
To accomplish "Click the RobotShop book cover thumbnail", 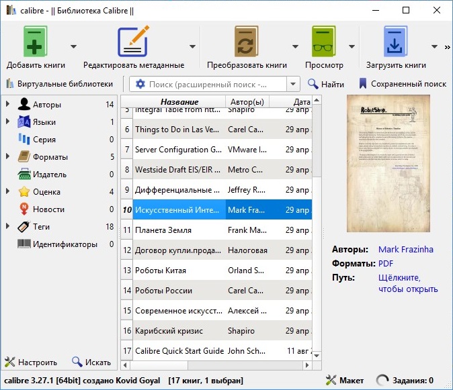I will [x=388, y=163].
